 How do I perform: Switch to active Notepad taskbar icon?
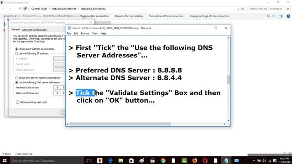point(226,160)
